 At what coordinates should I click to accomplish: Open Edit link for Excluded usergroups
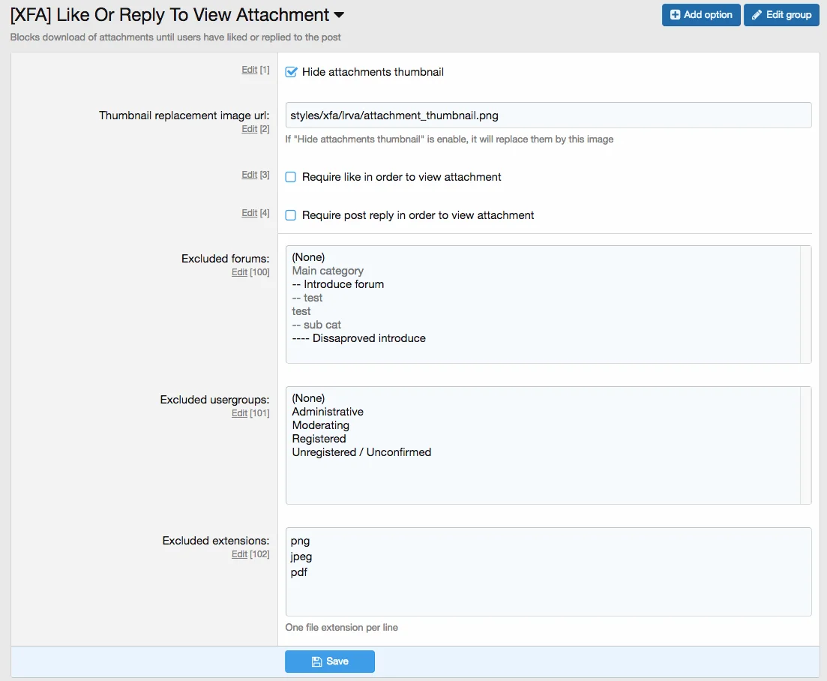tap(239, 413)
